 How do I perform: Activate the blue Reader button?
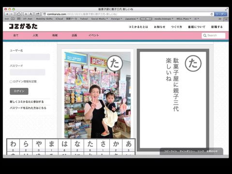(220, 14)
